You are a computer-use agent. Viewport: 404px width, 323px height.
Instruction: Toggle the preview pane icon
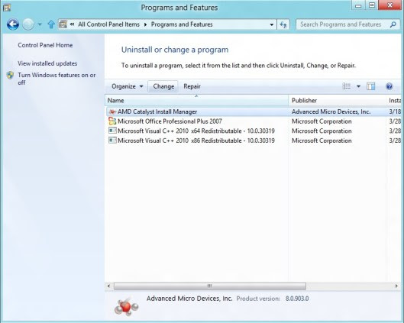coord(370,86)
